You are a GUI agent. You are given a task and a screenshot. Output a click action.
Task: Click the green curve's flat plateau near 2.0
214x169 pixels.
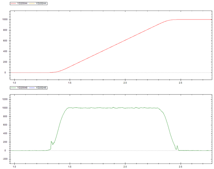click(125, 108)
